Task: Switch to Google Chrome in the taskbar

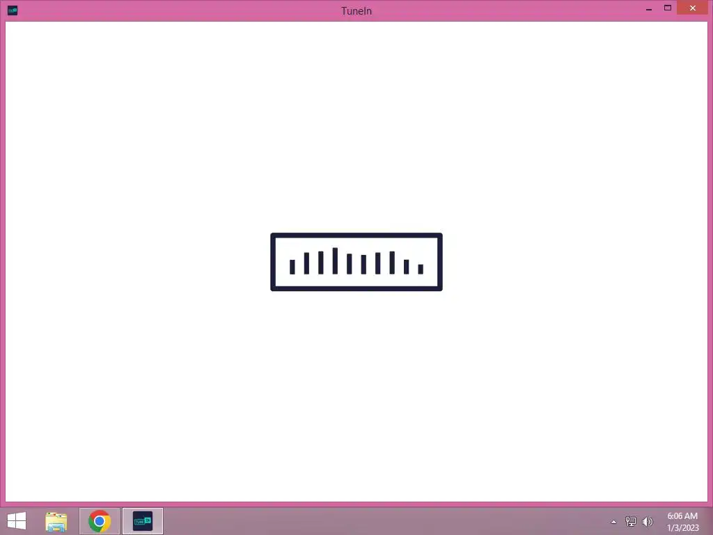Action: pos(99,521)
